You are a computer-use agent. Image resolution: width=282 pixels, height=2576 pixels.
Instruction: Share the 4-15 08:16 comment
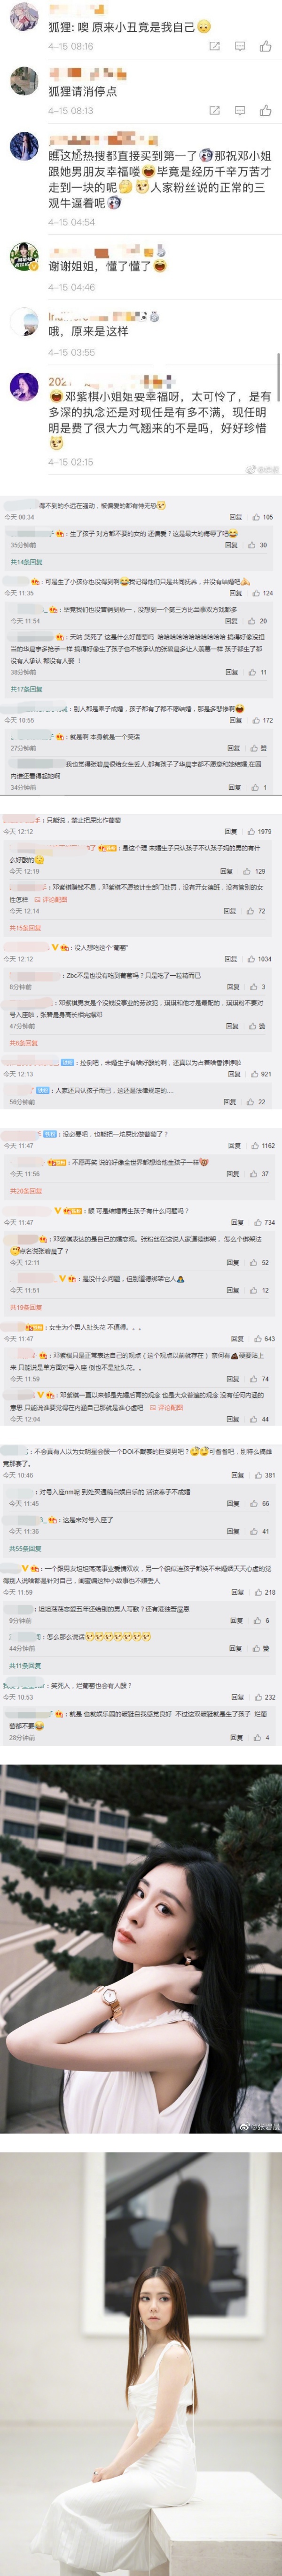(214, 46)
